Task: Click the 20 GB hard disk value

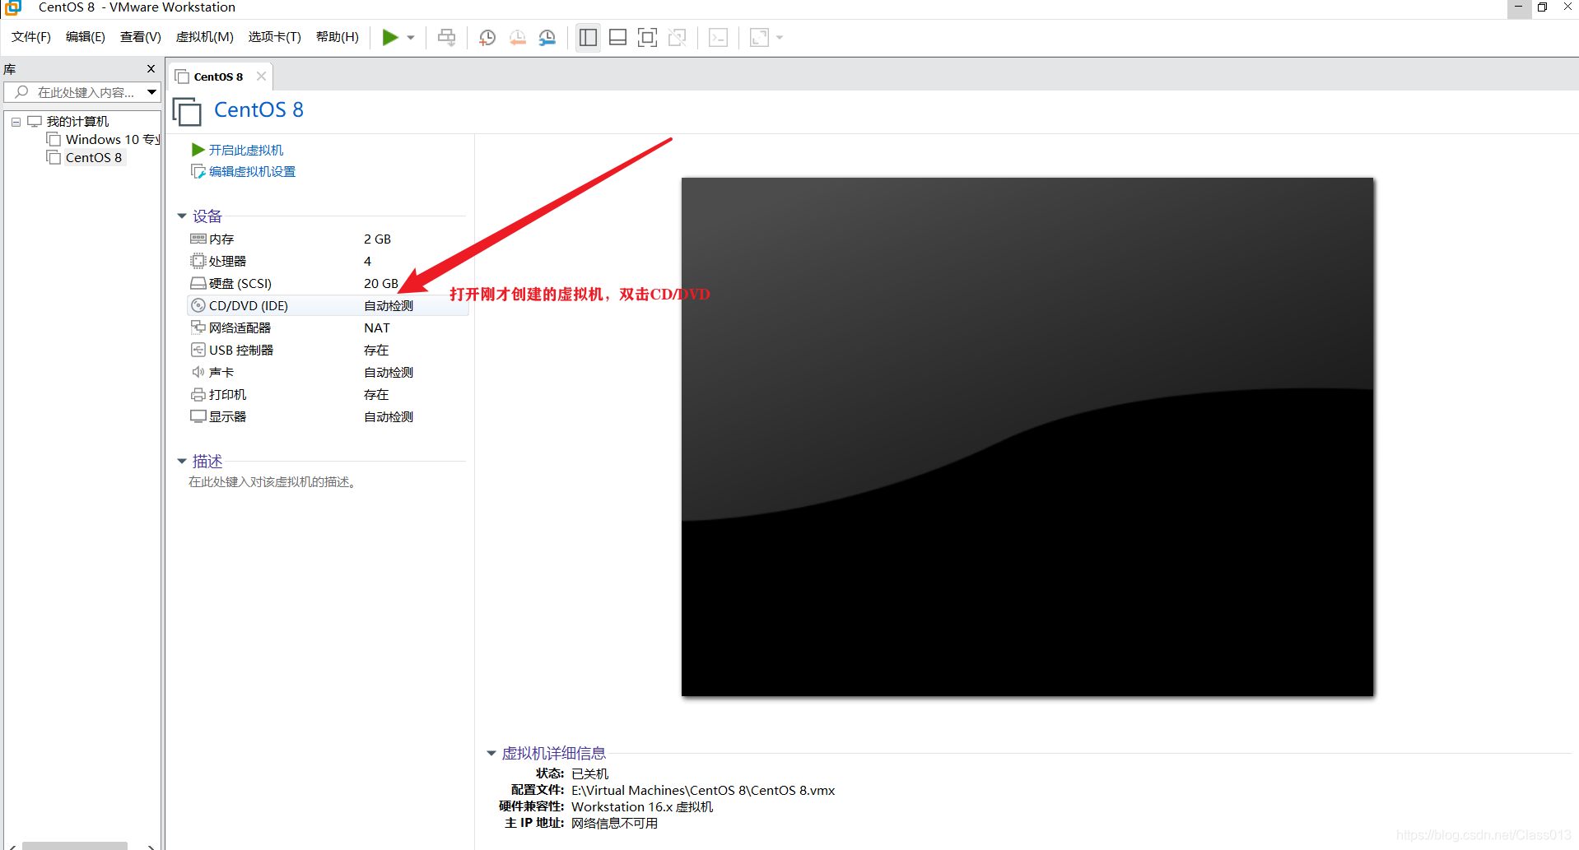Action: 381,283
